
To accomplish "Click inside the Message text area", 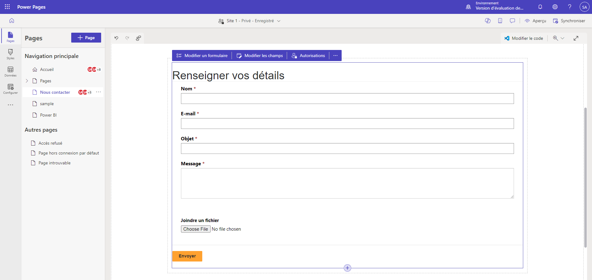I will coord(347,183).
